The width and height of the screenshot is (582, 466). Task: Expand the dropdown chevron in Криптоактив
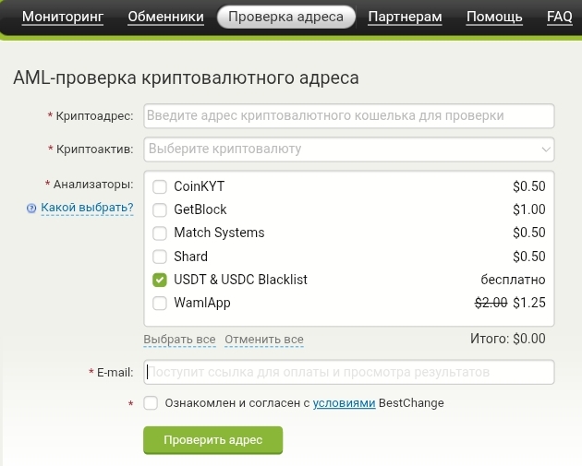pyautogui.click(x=546, y=149)
